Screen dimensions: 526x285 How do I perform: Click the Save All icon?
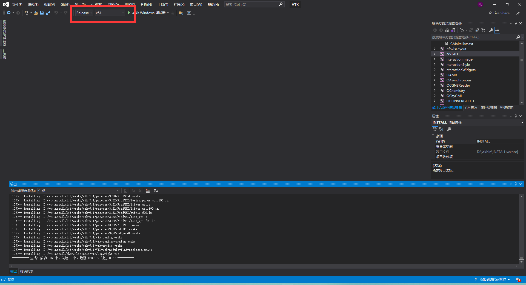(48, 13)
